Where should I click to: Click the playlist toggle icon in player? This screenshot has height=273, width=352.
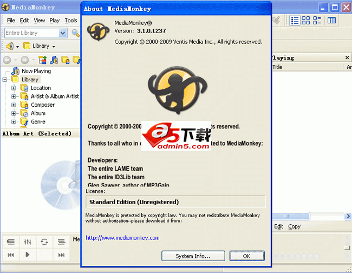pyautogui.click(x=10, y=242)
